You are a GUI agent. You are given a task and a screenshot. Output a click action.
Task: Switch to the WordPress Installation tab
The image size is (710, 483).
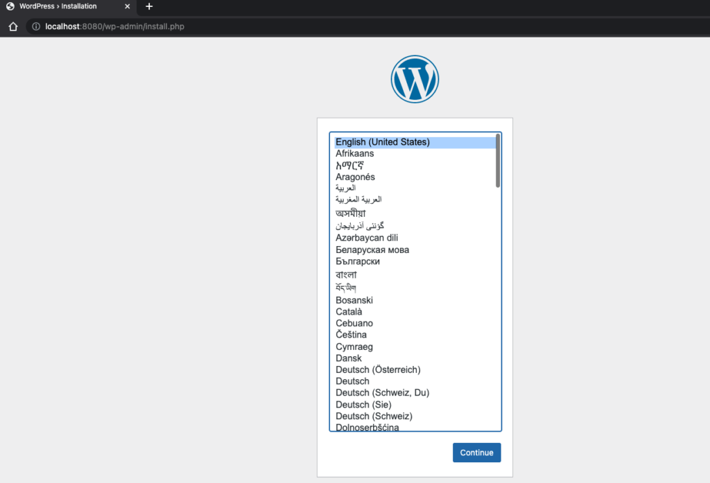click(68, 6)
